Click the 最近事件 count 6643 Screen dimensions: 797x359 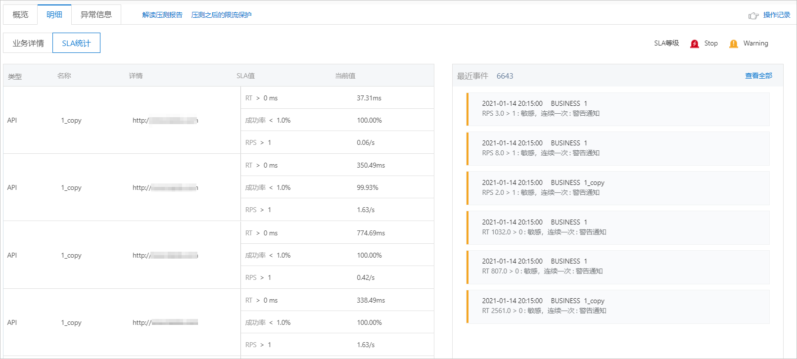505,76
